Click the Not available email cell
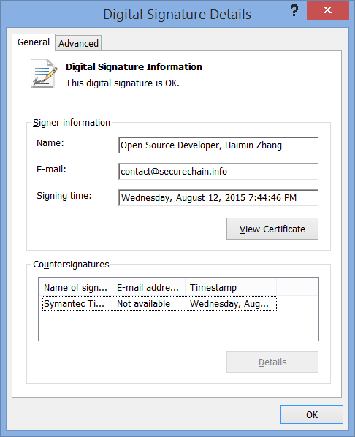 tap(143, 303)
